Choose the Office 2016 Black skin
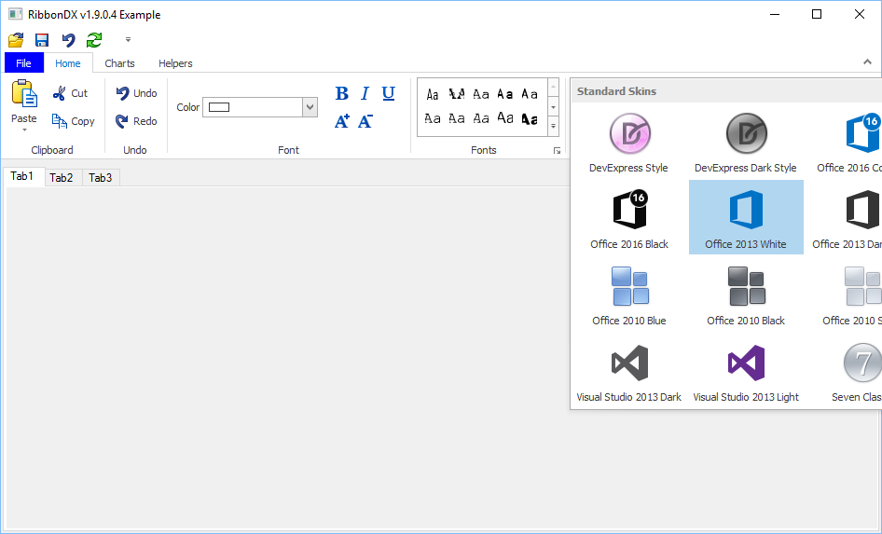Viewport: 882px width, 534px height. (629, 219)
